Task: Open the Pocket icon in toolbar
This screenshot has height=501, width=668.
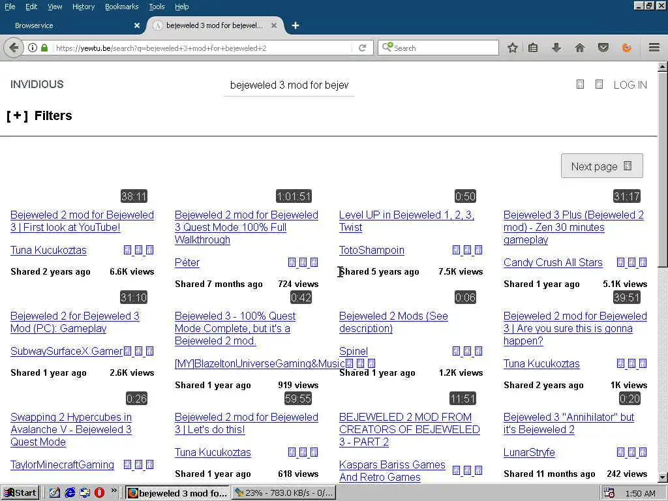Action: (603, 48)
